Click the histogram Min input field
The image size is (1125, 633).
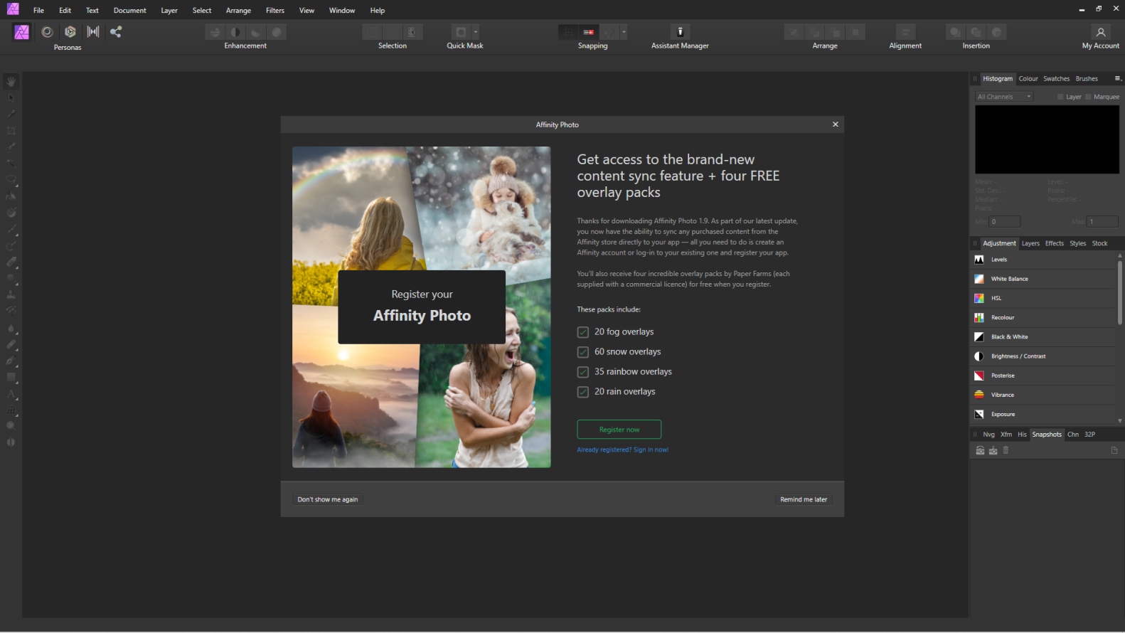[1005, 222]
